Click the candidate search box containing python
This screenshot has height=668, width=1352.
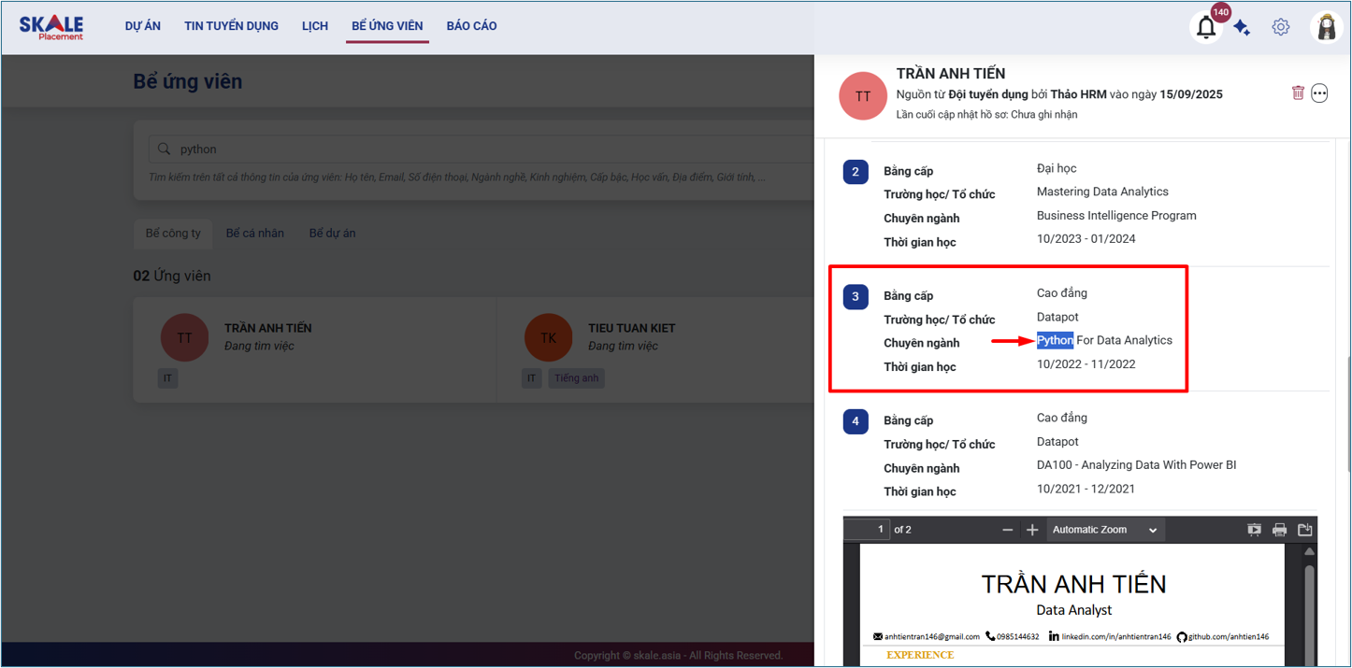[467, 149]
